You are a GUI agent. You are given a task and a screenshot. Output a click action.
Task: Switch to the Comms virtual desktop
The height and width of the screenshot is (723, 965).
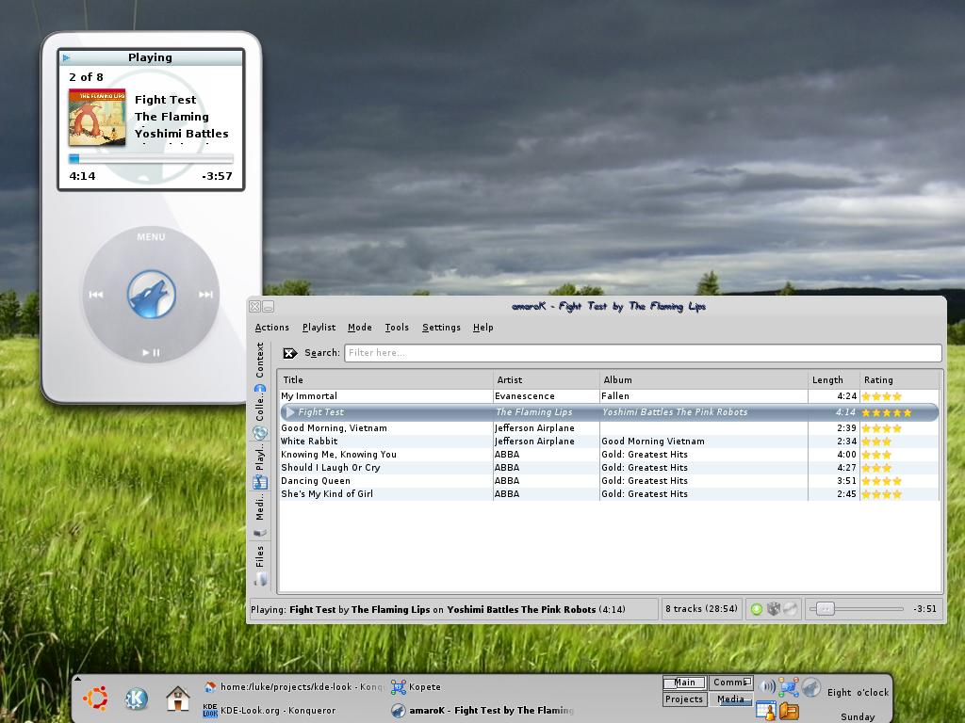pyautogui.click(x=731, y=683)
